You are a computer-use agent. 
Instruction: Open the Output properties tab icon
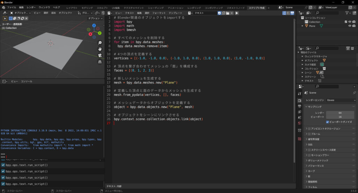(300, 106)
